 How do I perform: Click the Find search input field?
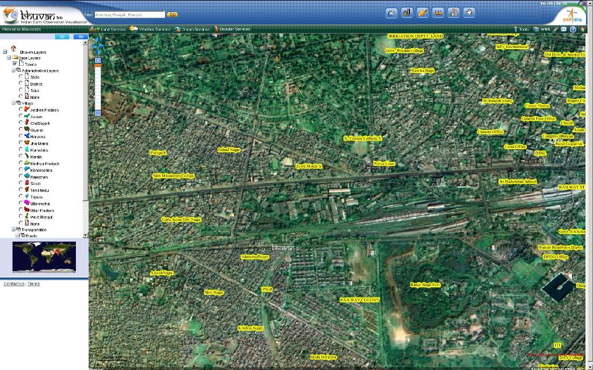130,14
